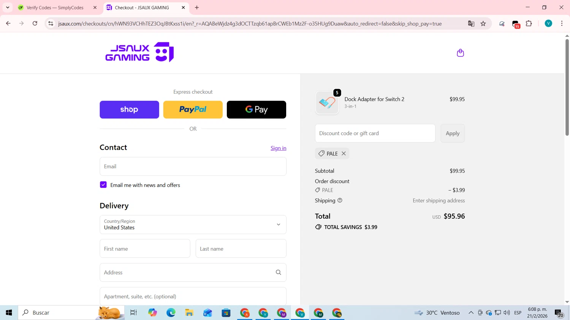This screenshot has height=320, width=570.
Task: Click the Email input field
Action: tap(193, 166)
